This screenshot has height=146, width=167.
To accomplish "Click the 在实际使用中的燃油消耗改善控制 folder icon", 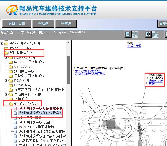I will [x=11, y=90].
